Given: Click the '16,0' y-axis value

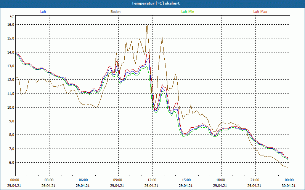Looking at the screenshot, I should point(11,25).
